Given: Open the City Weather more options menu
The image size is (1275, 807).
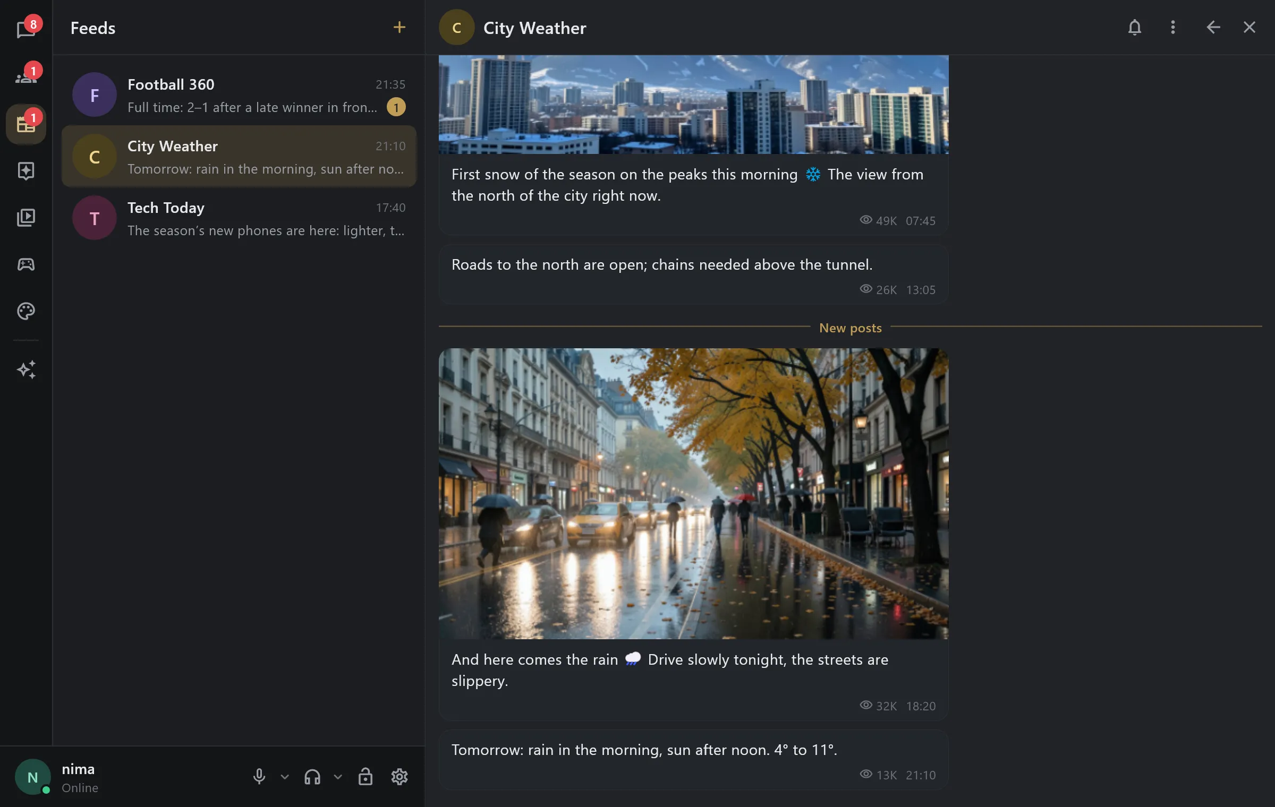Looking at the screenshot, I should coord(1173,28).
